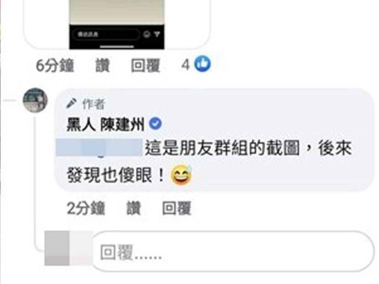Click the 2分鐘 timestamp link
This screenshot has width=379, height=284.
coord(86,208)
